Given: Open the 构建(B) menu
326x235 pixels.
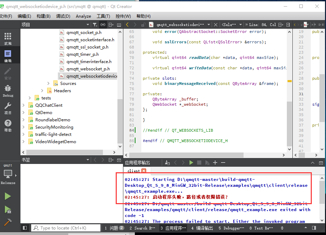Looking at the screenshot, I should pyautogui.click(x=43, y=16).
